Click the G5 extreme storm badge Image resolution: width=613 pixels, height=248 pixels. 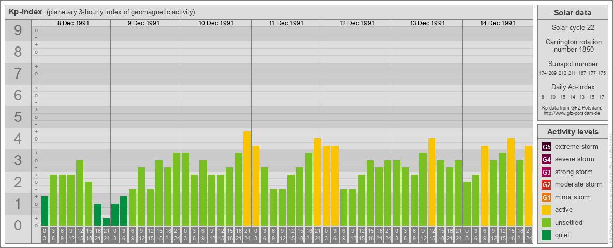pos(546,147)
